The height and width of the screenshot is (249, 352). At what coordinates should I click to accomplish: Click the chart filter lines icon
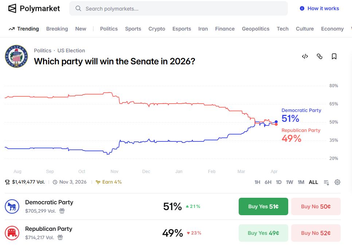point(326,182)
